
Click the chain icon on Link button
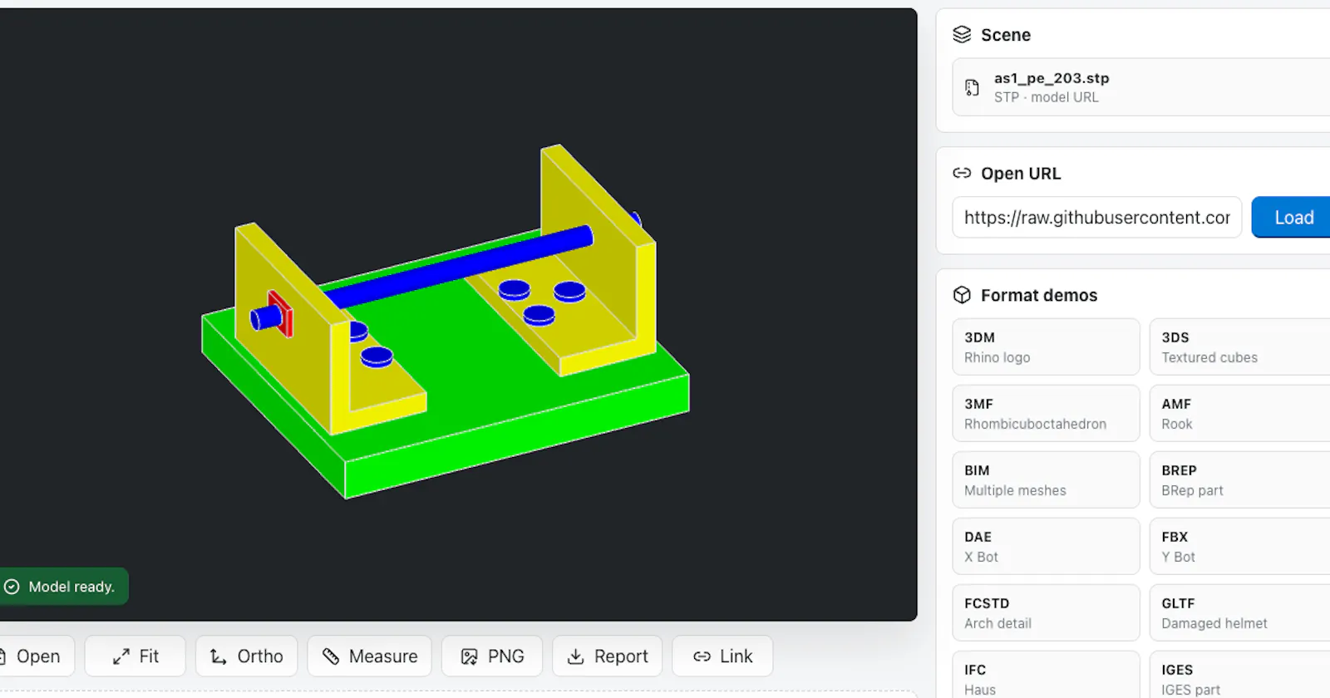point(702,656)
